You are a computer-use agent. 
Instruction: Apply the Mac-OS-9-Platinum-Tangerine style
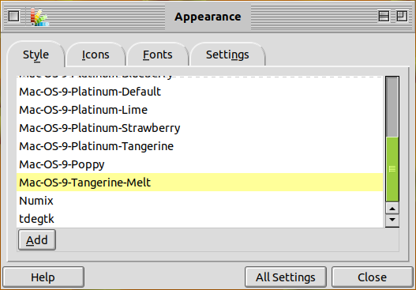pos(200,146)
